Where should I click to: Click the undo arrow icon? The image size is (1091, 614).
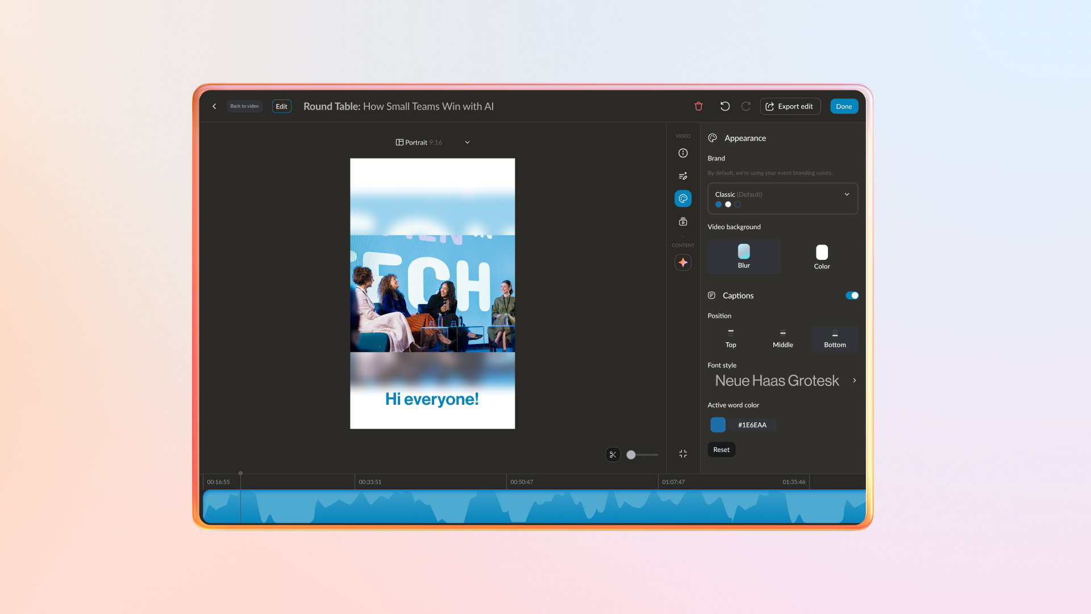[724, 106]
